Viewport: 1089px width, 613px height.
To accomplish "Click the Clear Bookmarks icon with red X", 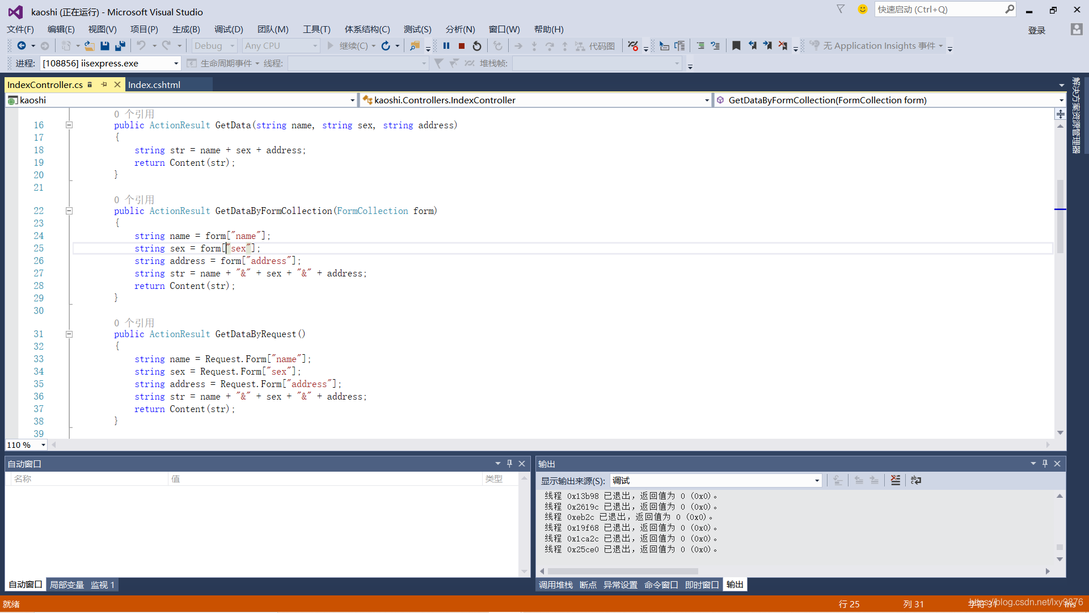I will [x=783, y=46].
